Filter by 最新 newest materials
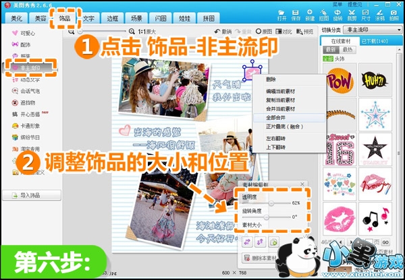The height and width of the screenshot is (280, 405). click(331, 50)
